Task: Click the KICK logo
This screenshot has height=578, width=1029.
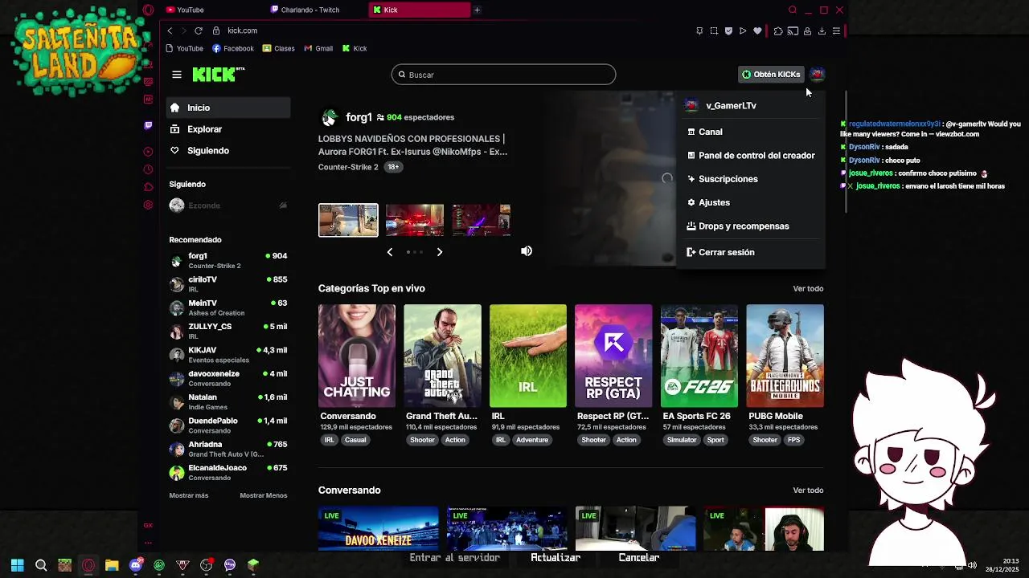Action: [x=218, y=75]
